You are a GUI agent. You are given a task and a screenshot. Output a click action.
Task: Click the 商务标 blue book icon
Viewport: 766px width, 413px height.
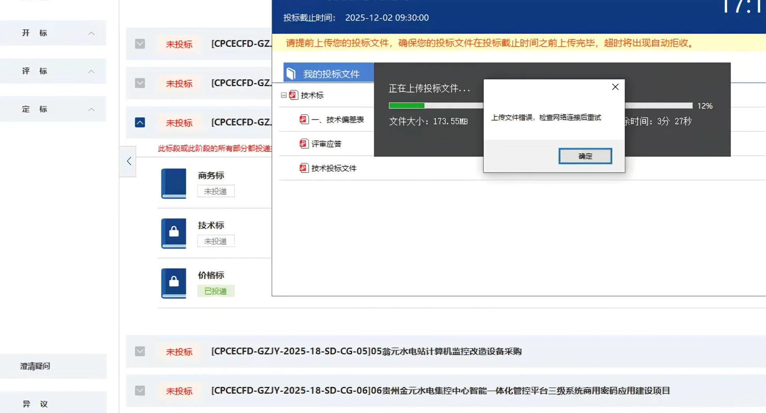(x=173, y=184)
